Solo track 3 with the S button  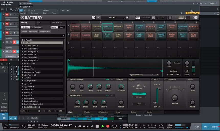10,24
